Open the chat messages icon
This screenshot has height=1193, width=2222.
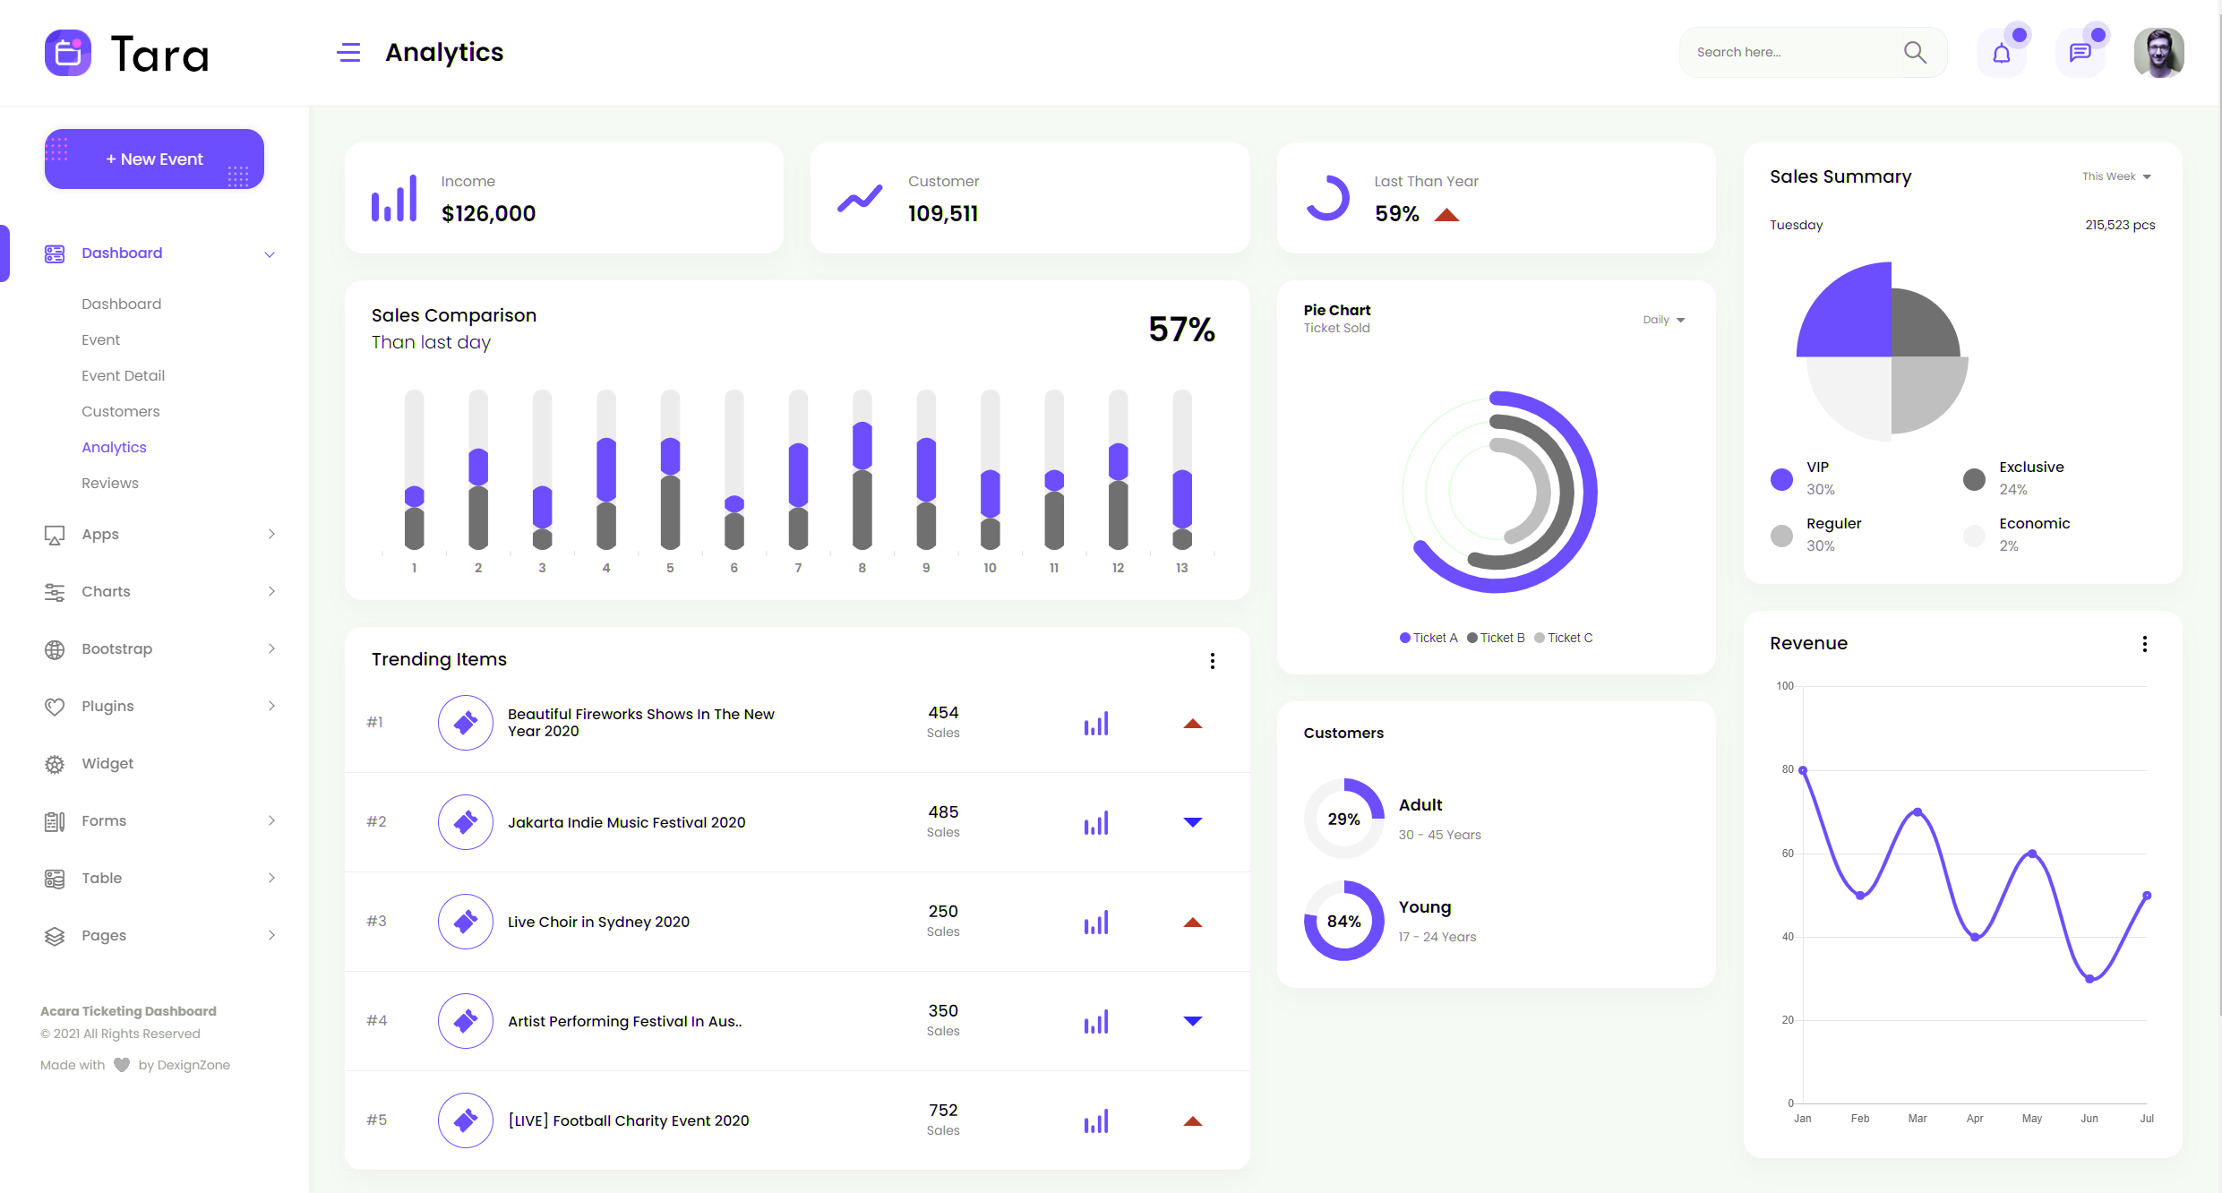pos(2080,53)
